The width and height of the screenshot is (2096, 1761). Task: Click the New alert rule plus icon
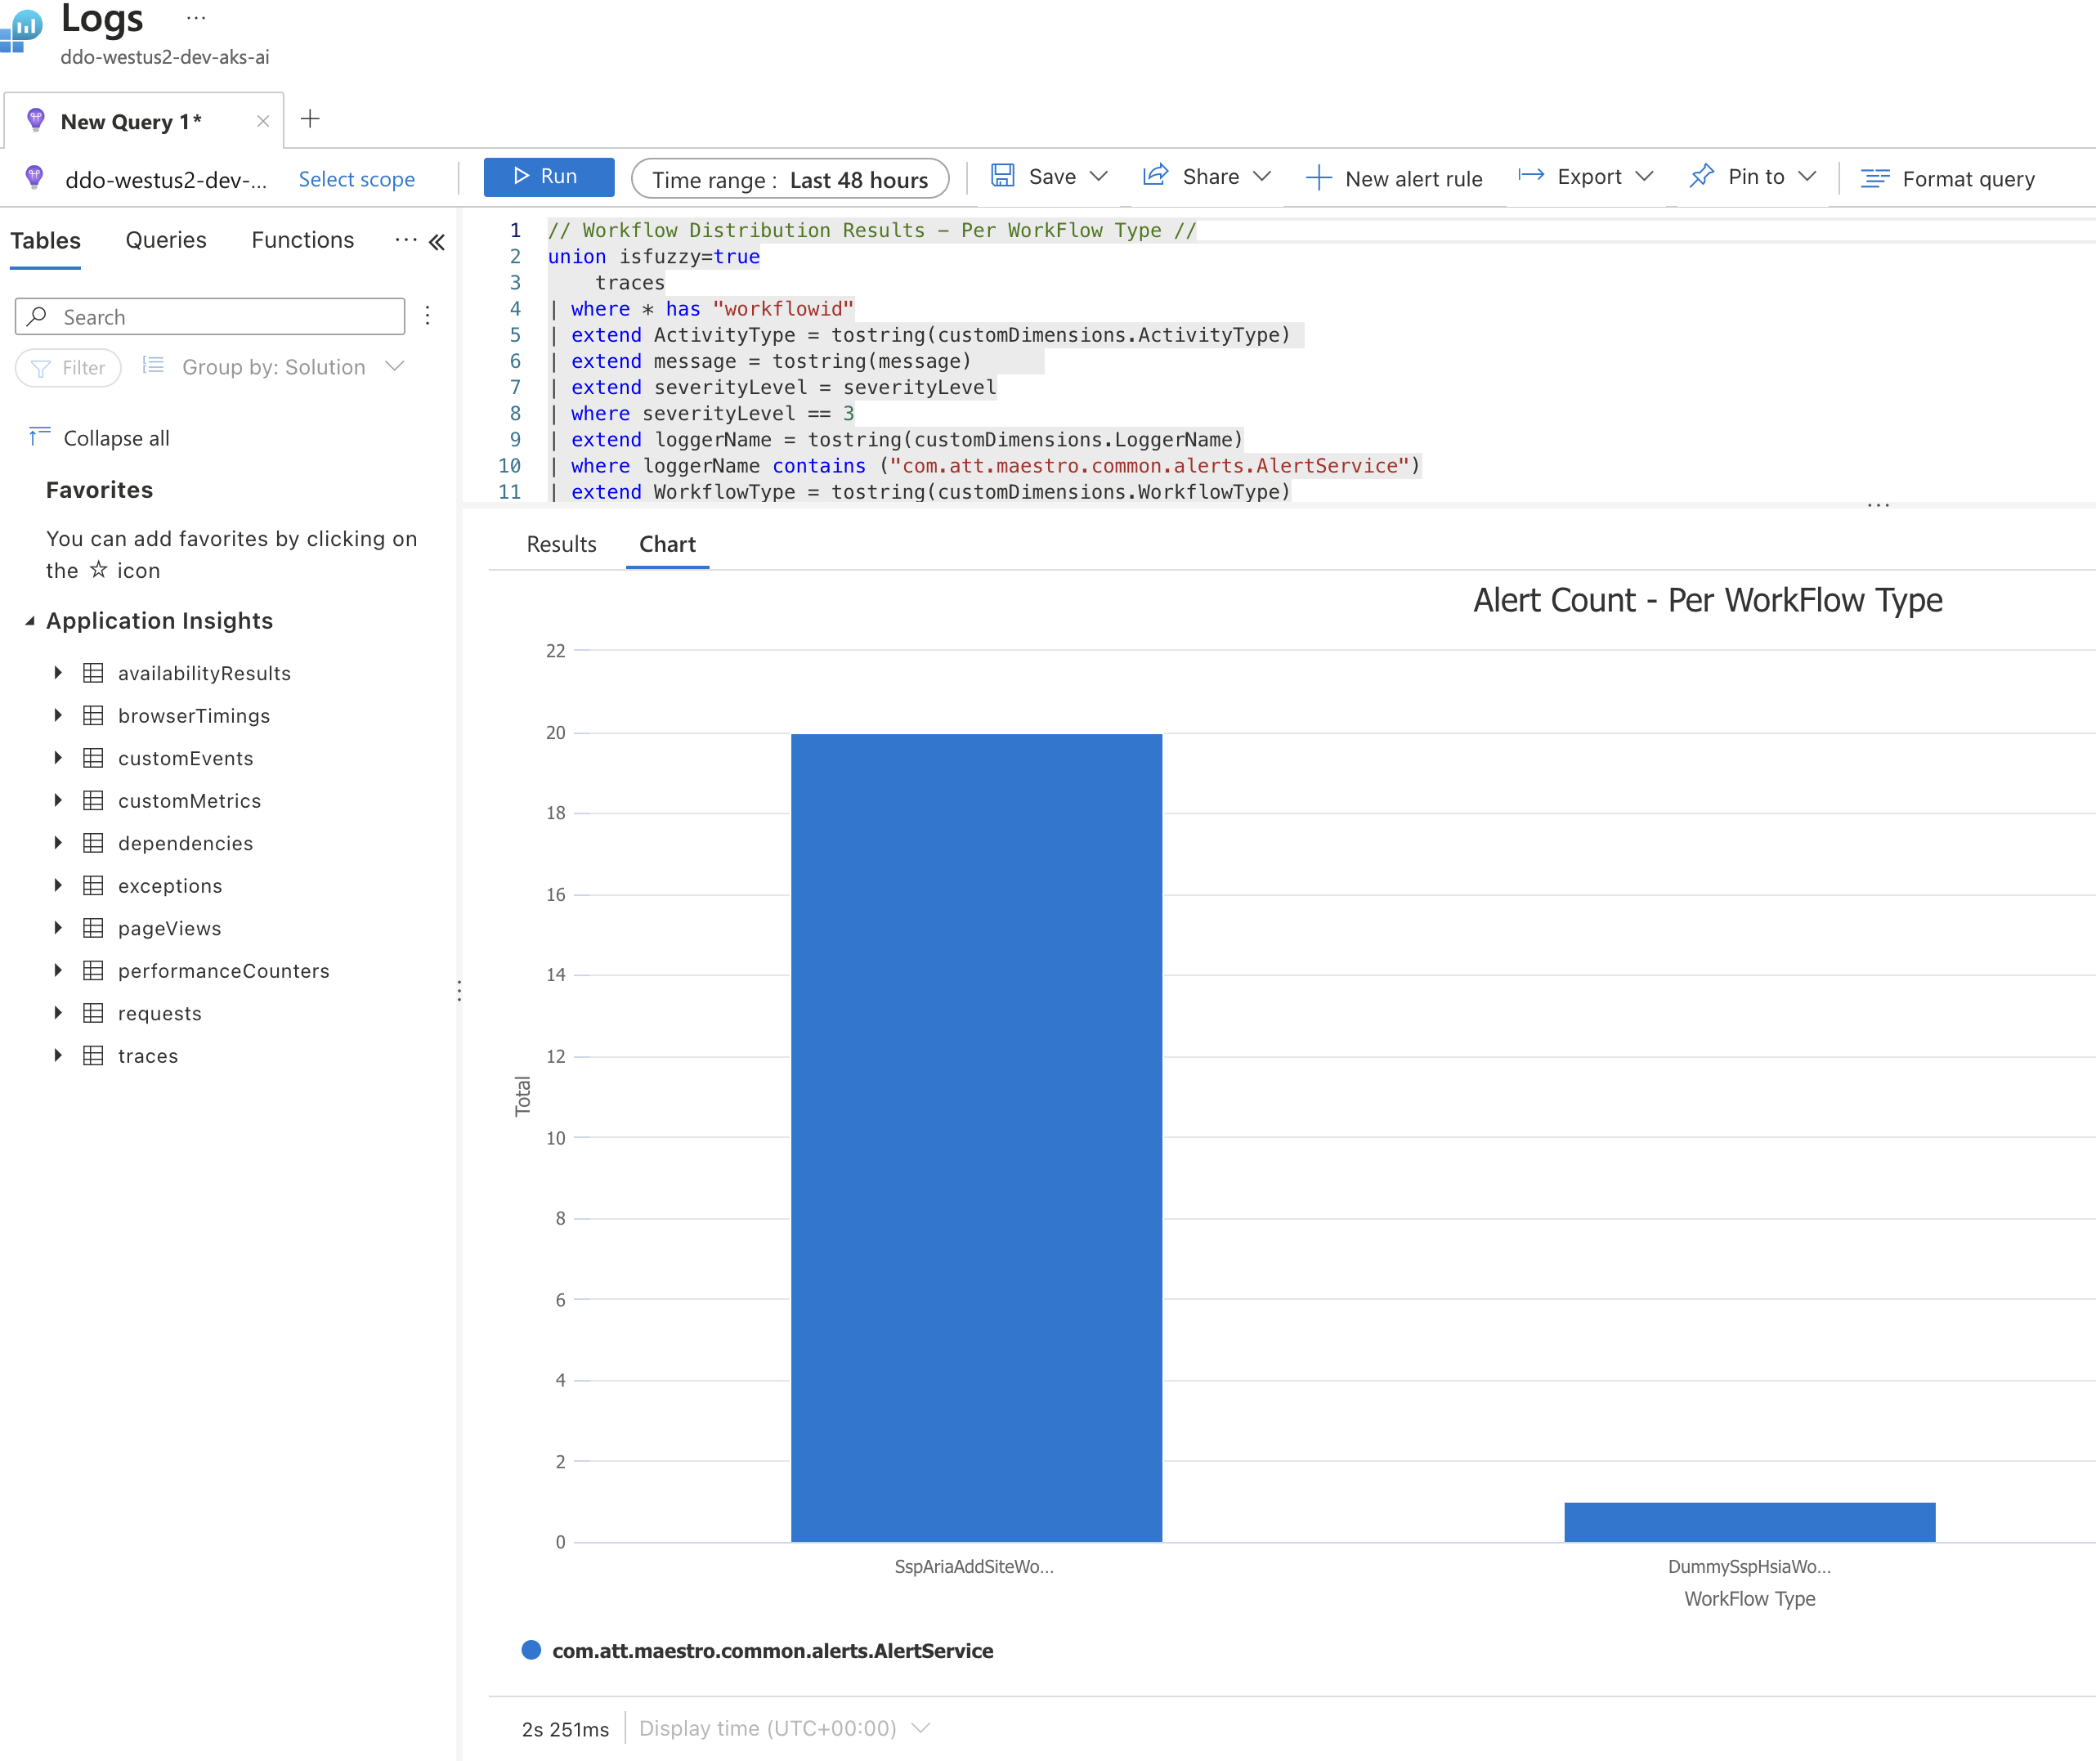1319,179
